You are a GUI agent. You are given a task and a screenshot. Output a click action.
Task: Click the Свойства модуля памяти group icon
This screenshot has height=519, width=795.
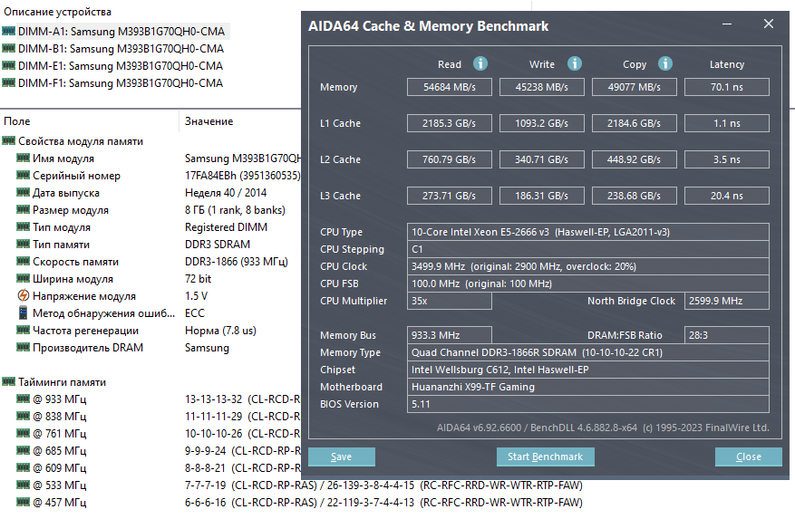point(9,141)
